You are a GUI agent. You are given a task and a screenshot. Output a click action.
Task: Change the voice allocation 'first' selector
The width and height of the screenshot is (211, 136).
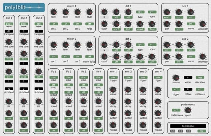(199, 77)
